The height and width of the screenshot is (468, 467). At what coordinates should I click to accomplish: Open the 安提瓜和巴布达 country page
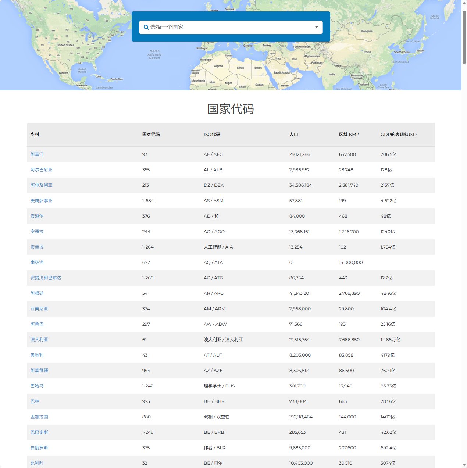[46, 278]
